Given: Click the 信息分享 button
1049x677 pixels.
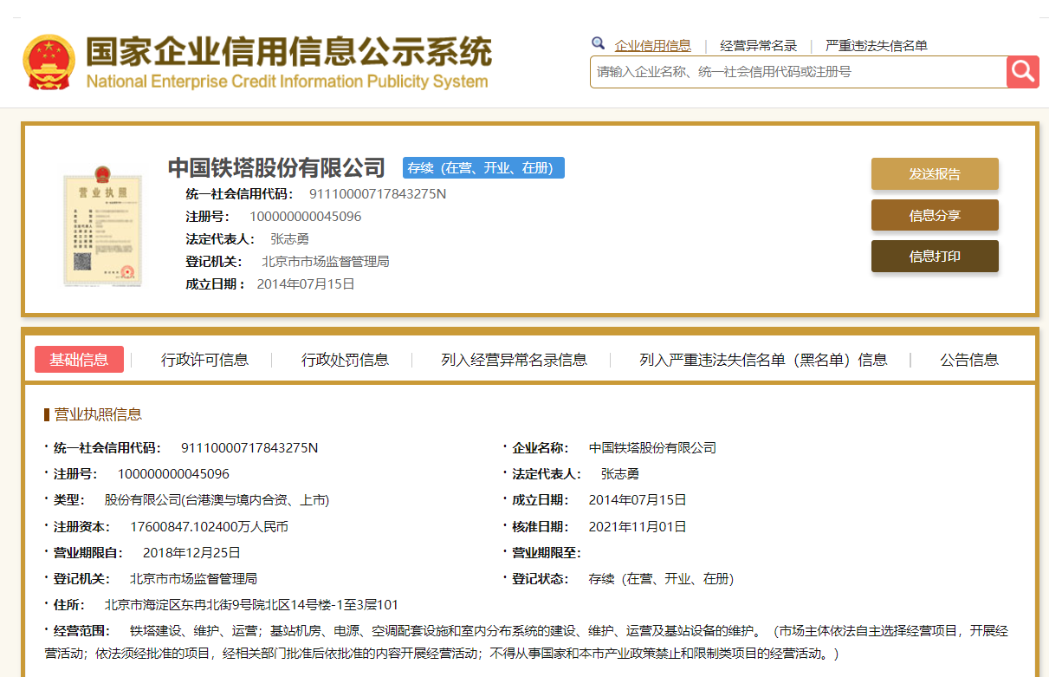Looking at the screenshot, I should (x=935, y=215).
